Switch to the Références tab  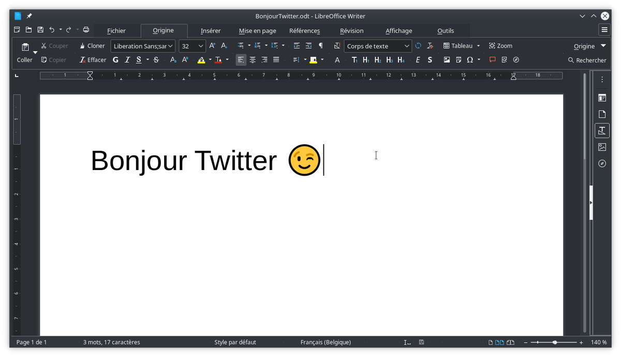click(304, 31)
